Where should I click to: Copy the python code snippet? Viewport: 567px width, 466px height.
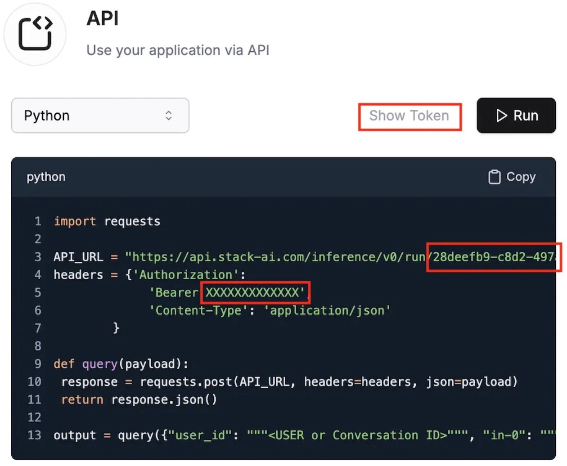pos(512,177)
